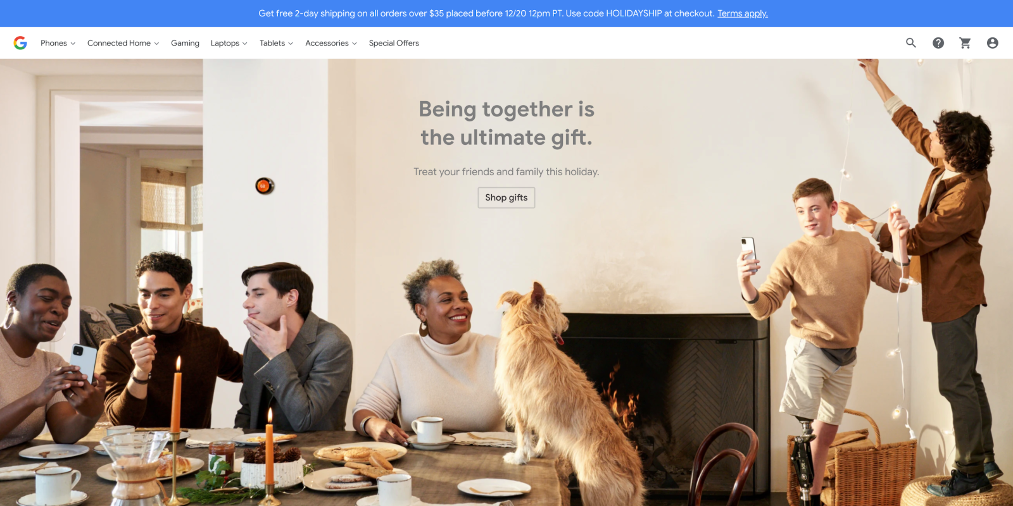Image resolution: width=1013 pixels, height=506 pixels.
Task: Follow the Terms apply link
Action: coord(743,13)
